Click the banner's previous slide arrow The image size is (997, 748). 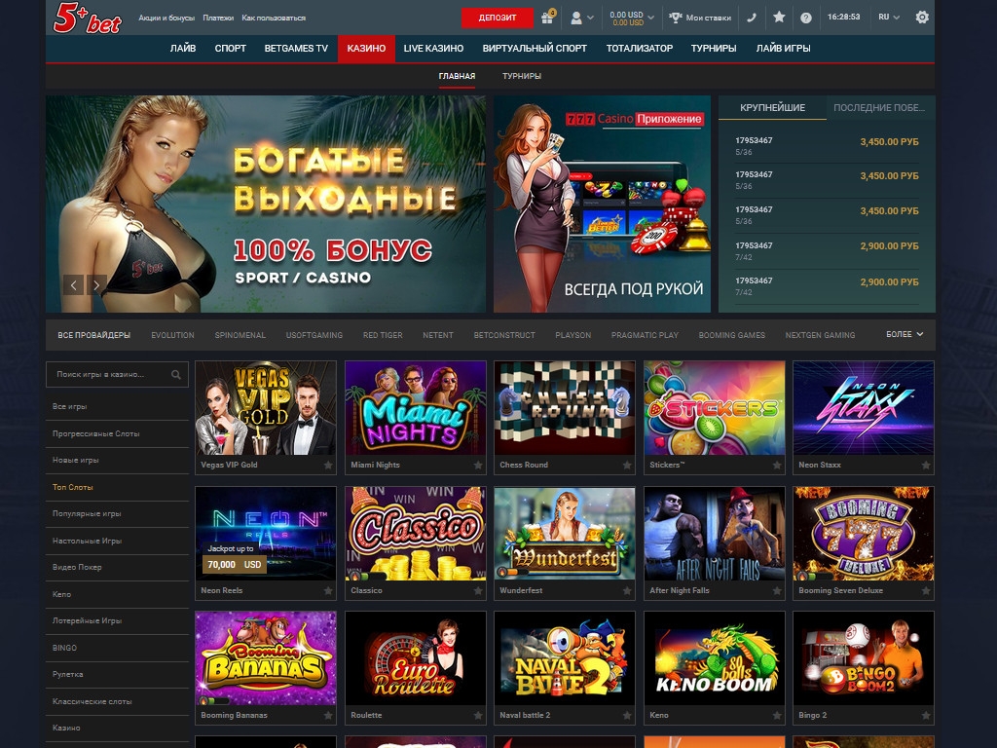pyautogui.click(x=74, y=284)
